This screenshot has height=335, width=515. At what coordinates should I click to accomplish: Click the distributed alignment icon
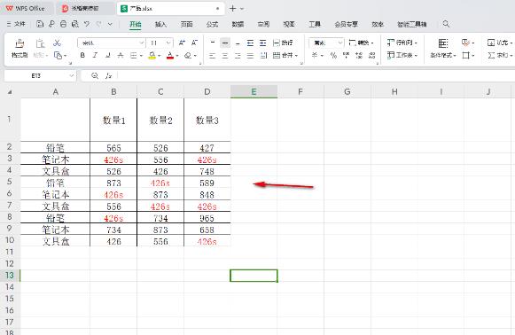pos(263,56)
